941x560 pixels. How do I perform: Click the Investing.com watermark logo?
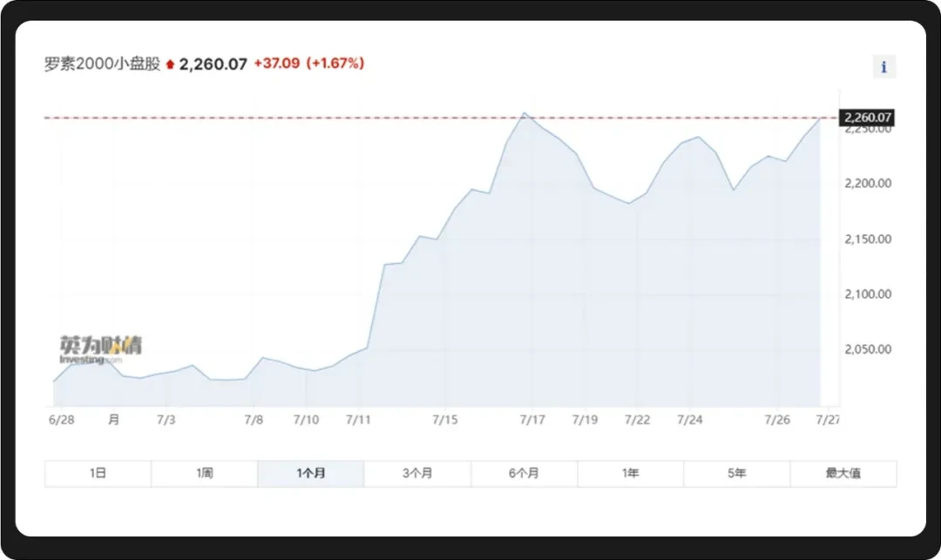click(100, 350)
